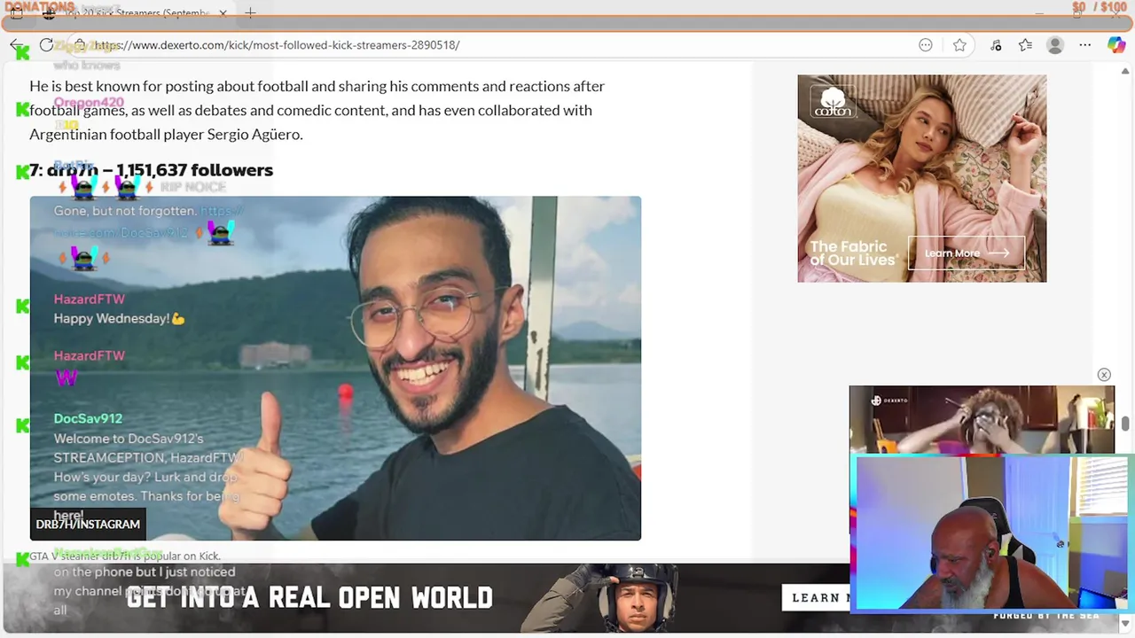Screen dimensions: 1135x638
Task: Open the browser profile avatar
Action: click(x=1055, y=45)
